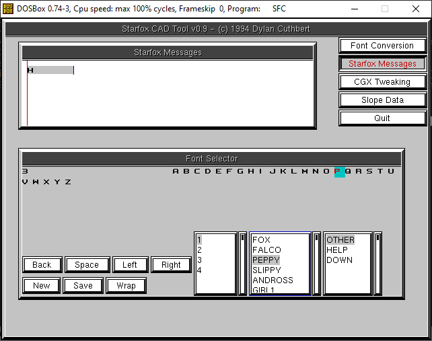Click inside the Starfox Messages text area
Viewport: 432px width, 341px height.
click(168, 93)
